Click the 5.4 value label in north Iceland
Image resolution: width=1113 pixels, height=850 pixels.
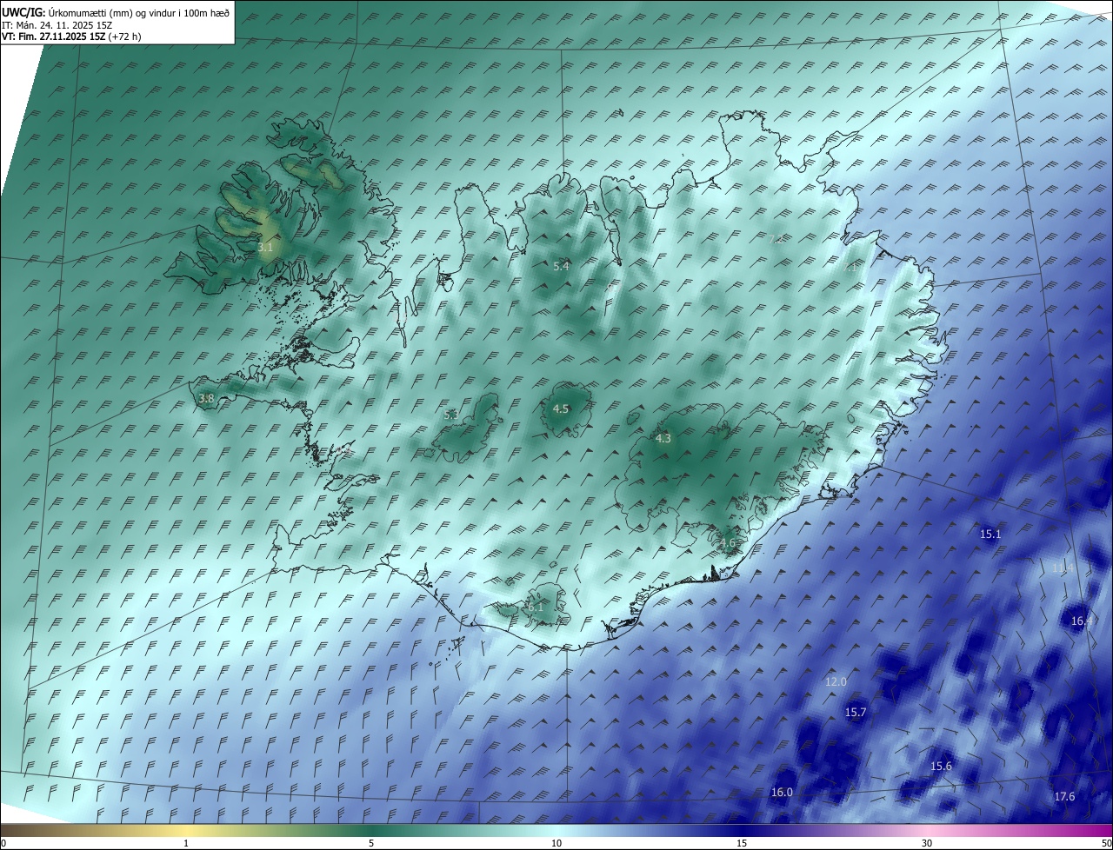click(562, 266)
